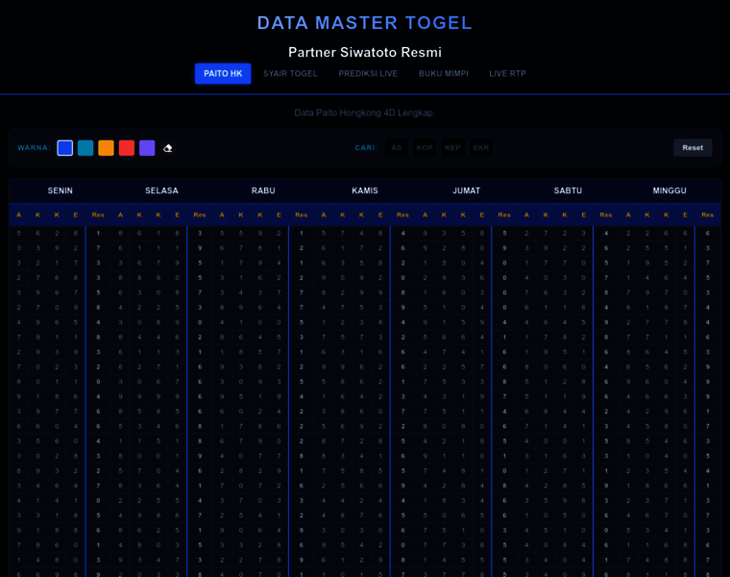Click the DATA MASTER TOGEL title
The height and width of the screenshot is (577, 730).
pyautogui.click(x=365, y=23)
